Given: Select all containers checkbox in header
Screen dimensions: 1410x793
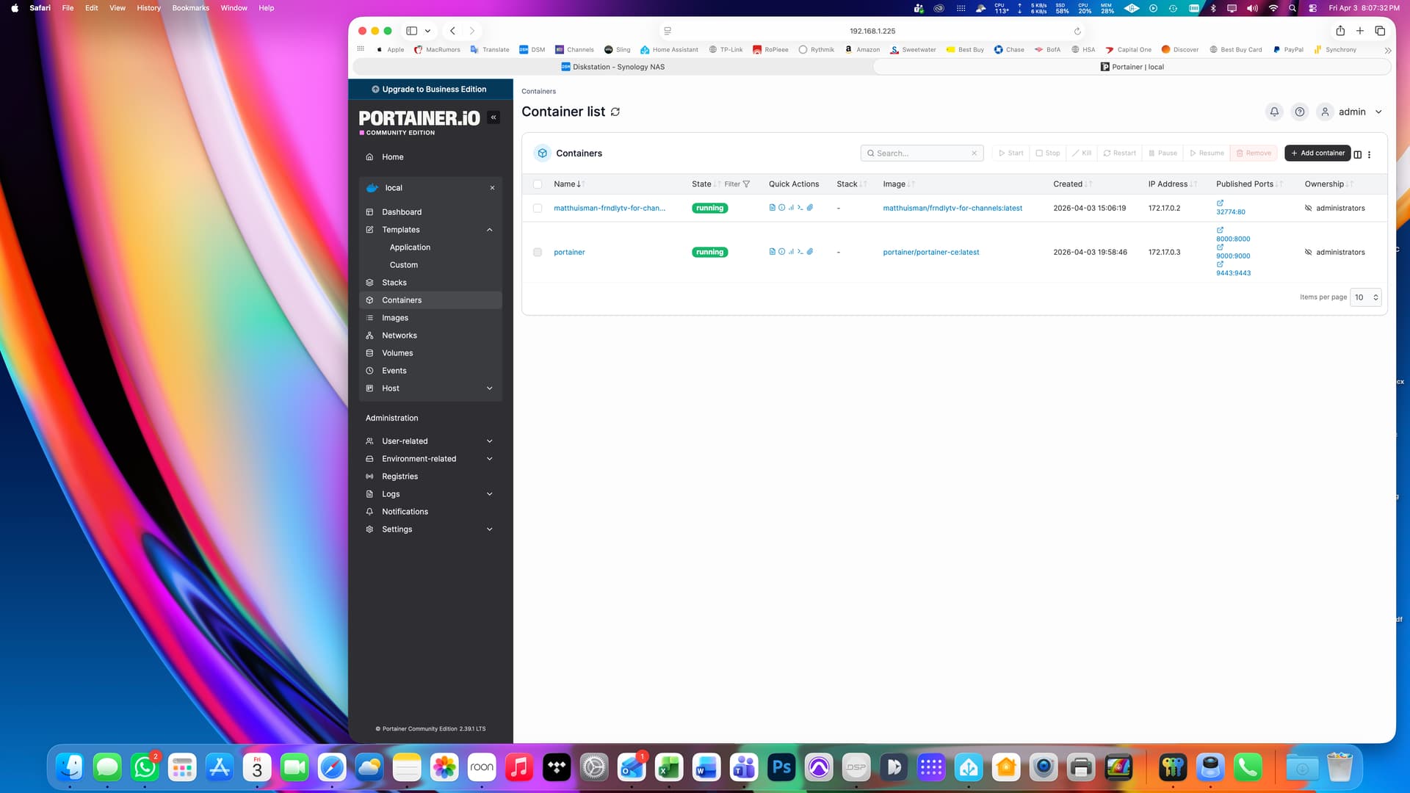Looking at the screenshot, I should [538, 184].
